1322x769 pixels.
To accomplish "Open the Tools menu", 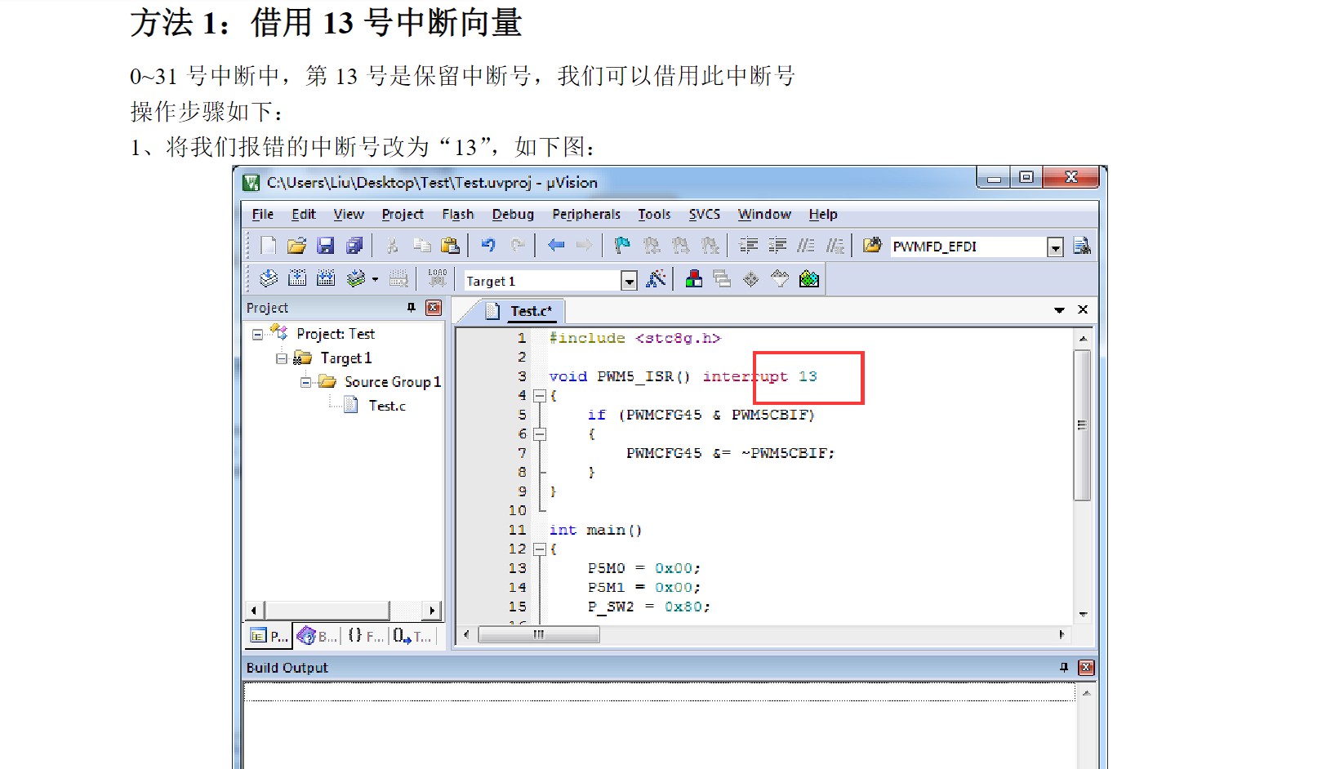I will pos(654,214).
